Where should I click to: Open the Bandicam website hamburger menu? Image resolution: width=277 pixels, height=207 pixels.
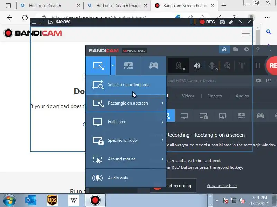pyautogui.click(x=246, y=33)
